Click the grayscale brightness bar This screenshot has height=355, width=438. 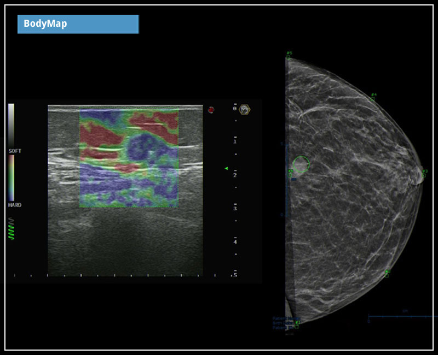[11, 125]
